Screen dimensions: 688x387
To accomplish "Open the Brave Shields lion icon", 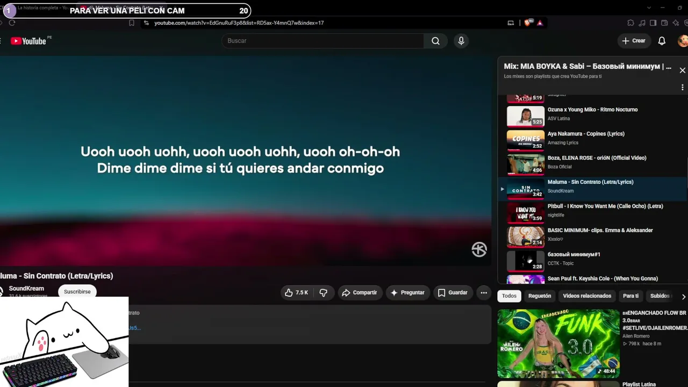I will [x=527, y=23].
